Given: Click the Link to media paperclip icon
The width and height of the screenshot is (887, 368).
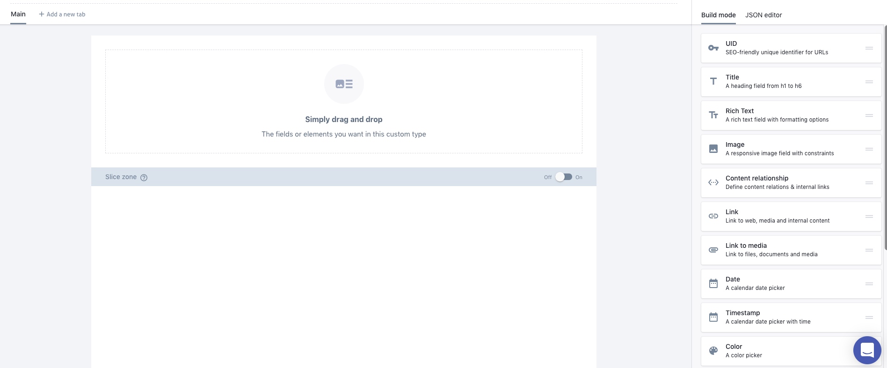Looking at the screenshot, I should [713, 250].
